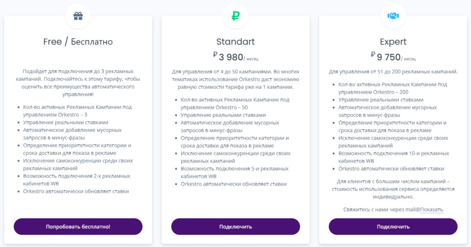471x247 pixels.
Task: Click the handshake icon above Expert plan
Action: (x=393, y=16)
